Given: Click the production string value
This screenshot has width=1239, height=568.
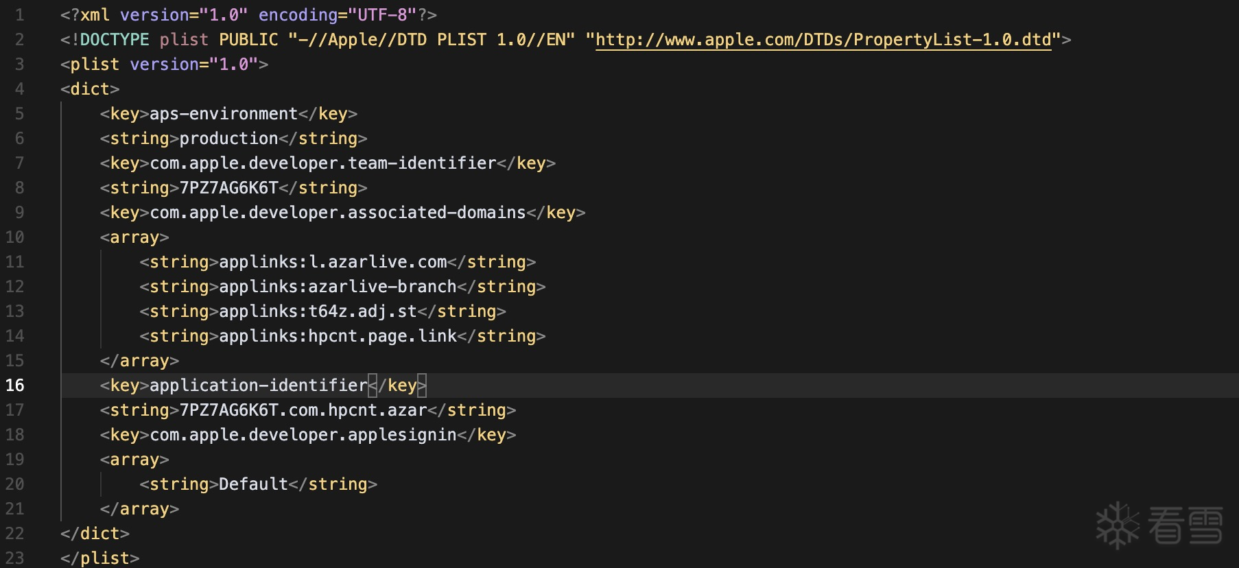Looking at the screenshot, I should [x=228, y=139].
